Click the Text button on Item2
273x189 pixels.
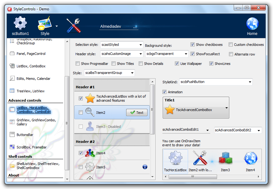137,113
